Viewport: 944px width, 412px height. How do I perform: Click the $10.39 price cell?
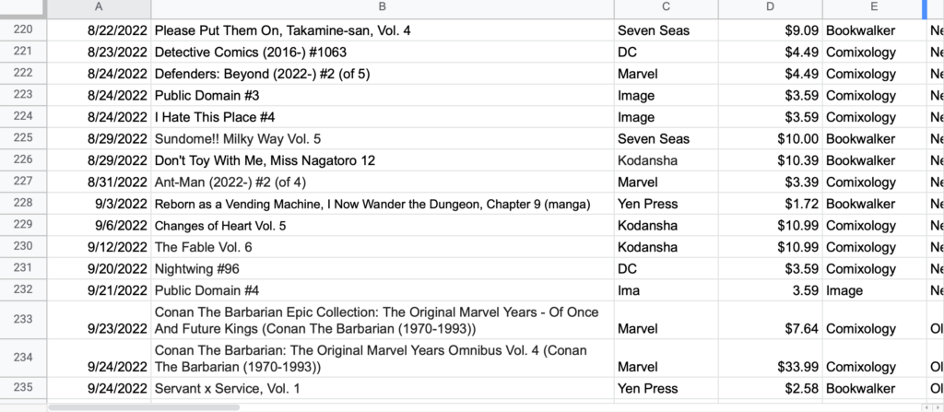770,160
